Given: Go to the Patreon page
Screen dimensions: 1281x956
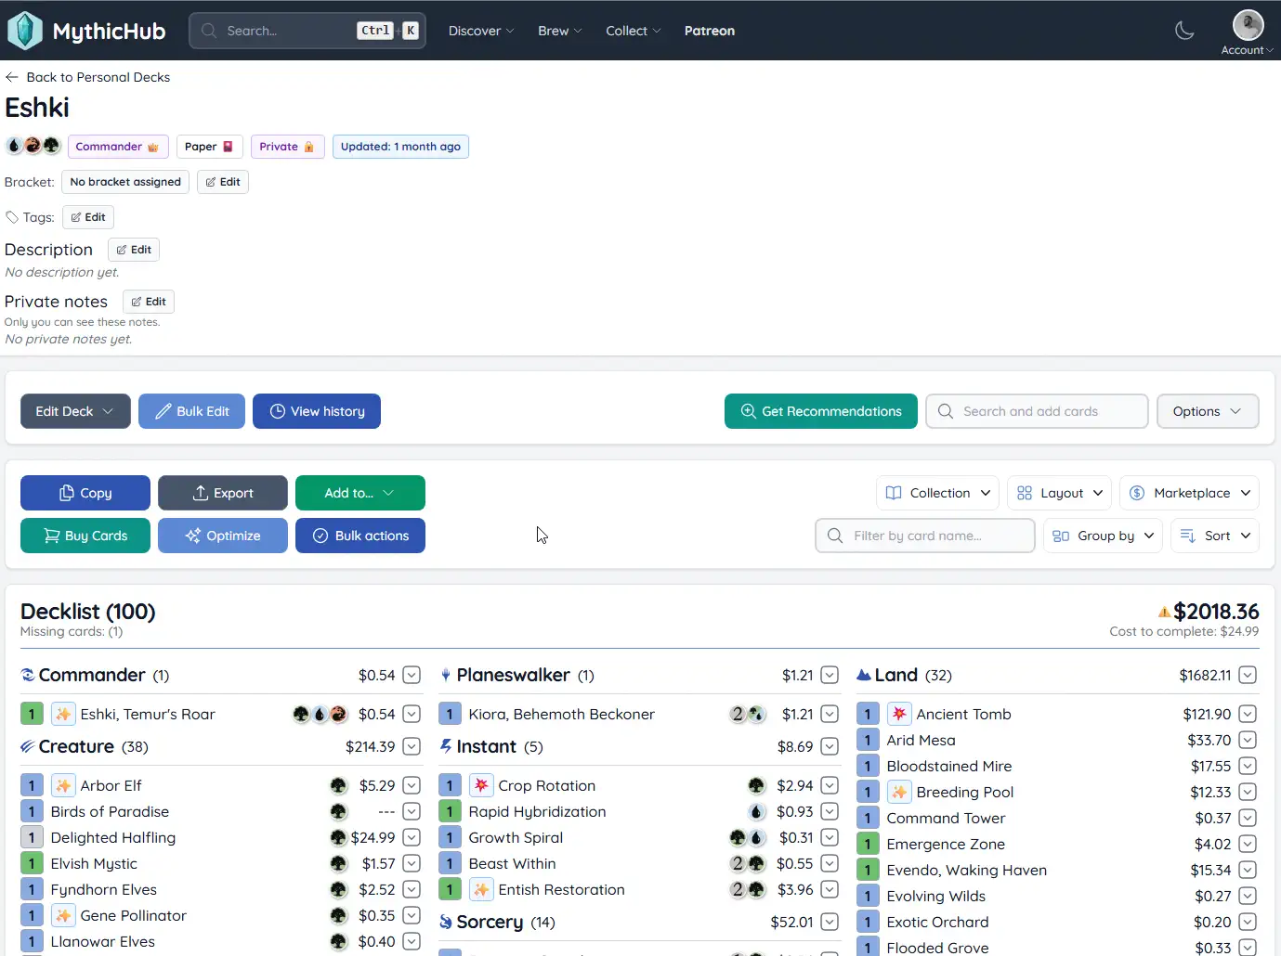Looking at the screenshot, I should [710, 31].
